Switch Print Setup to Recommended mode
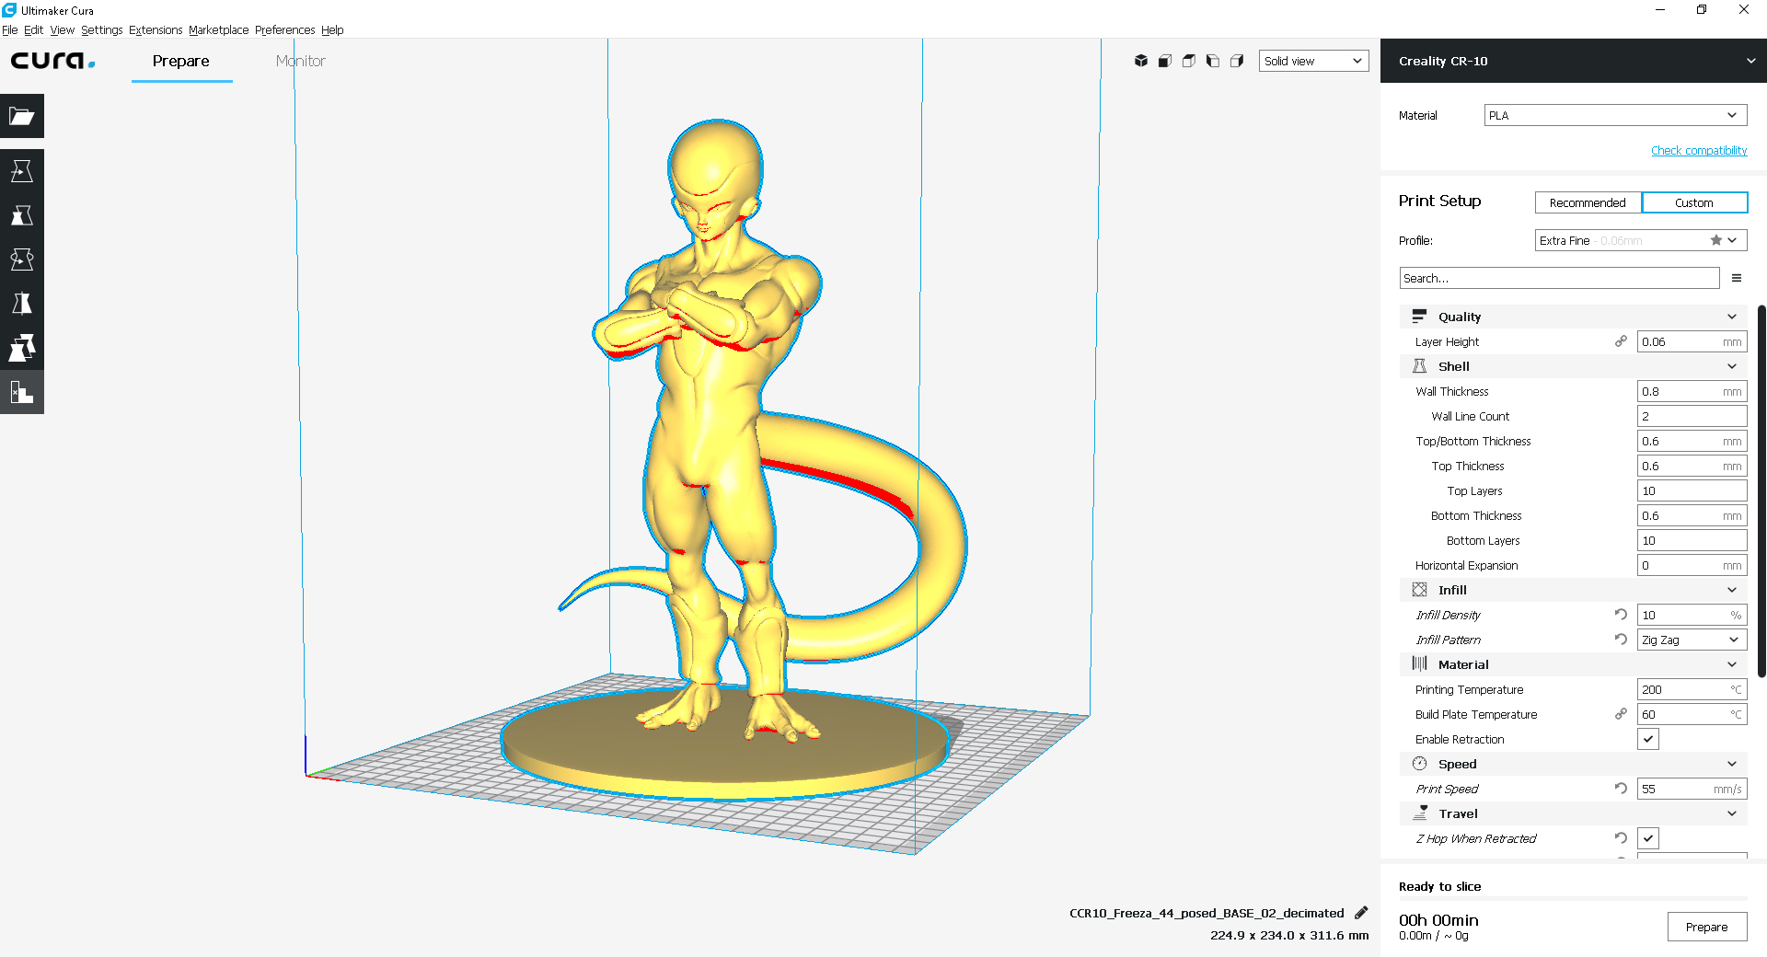The image size is (1767, 957). click(1588, 202)
